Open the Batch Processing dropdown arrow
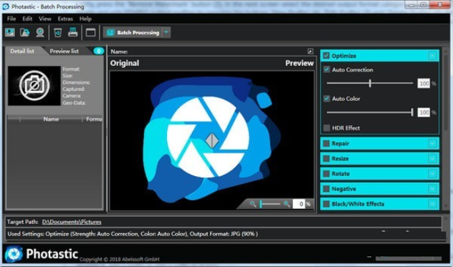Screen dimensions: 453x267 click(166, 32)
